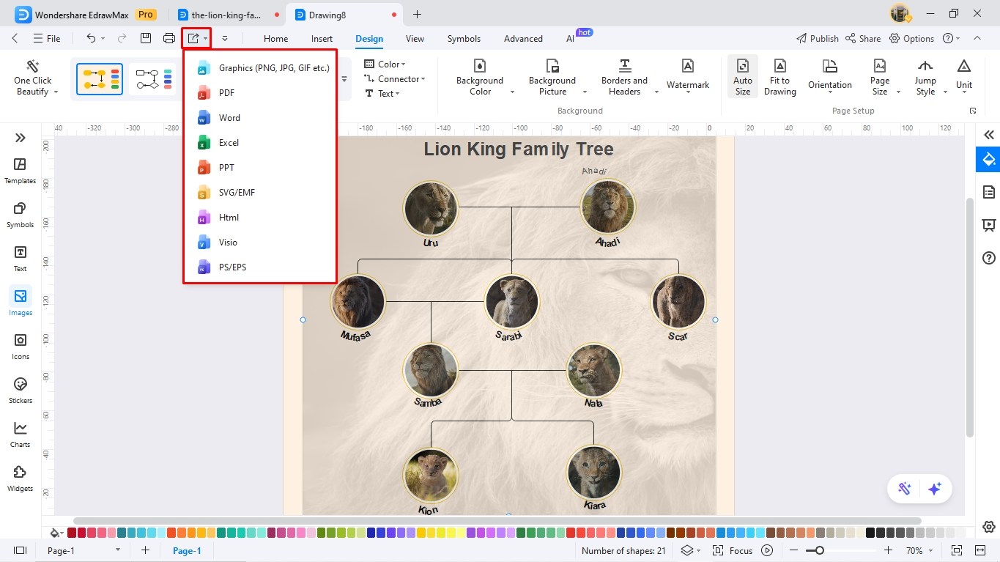Open the Export icon in quick toolbar
Image resolution: width=1000 pixels, height=562 pixels.
click(193, 38)
